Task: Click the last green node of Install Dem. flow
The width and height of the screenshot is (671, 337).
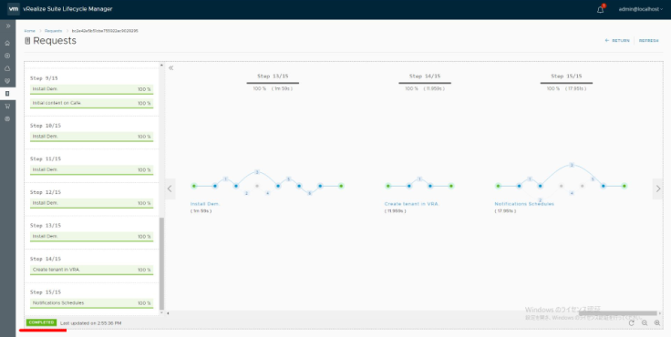Action: 341,186
